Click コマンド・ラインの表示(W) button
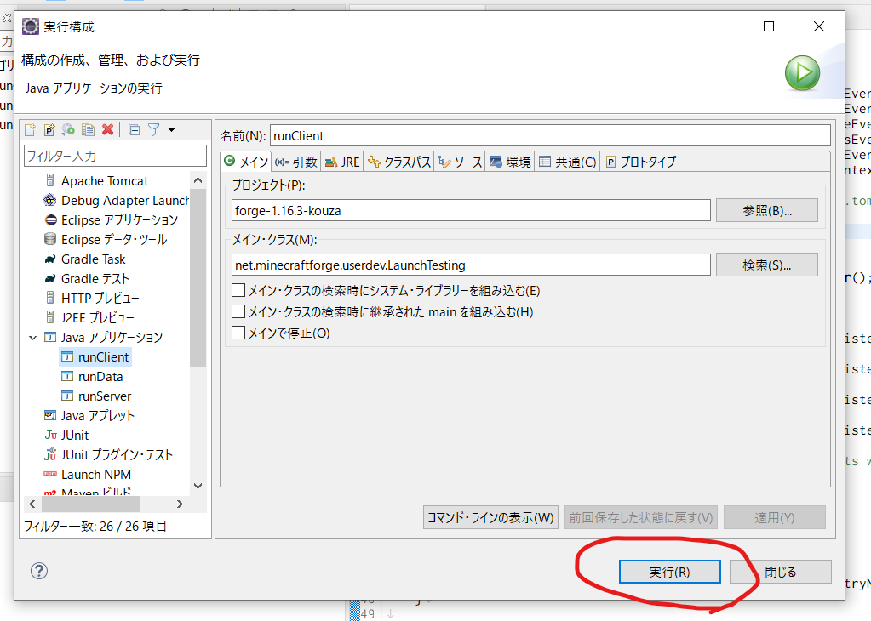871x621 pixels. point(490,517)
